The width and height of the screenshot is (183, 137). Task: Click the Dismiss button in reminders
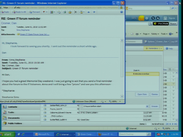(154, 94)
